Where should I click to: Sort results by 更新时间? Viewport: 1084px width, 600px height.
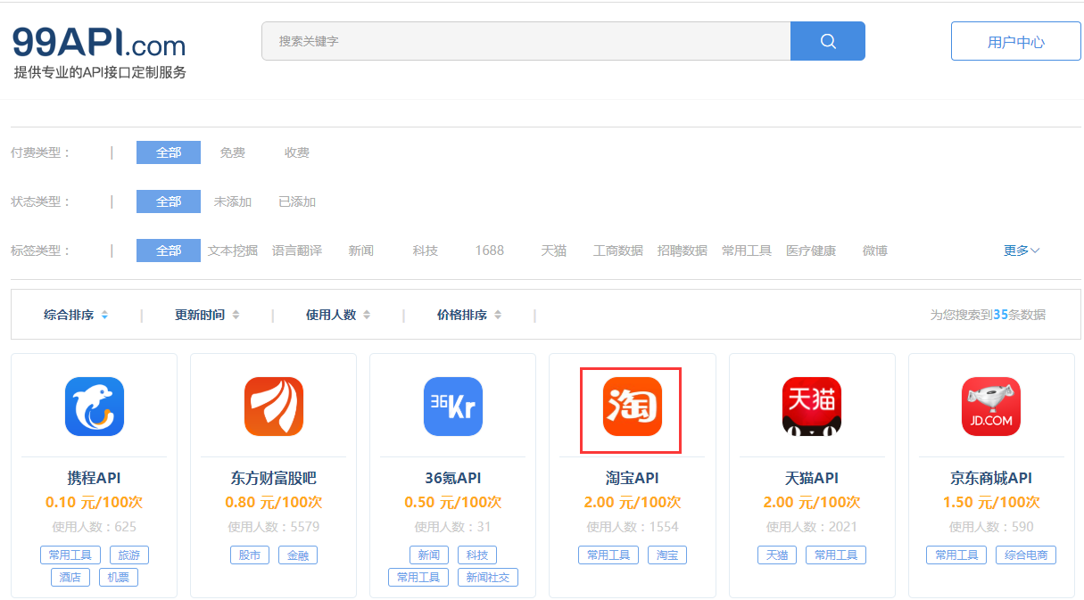coord(206,315)
